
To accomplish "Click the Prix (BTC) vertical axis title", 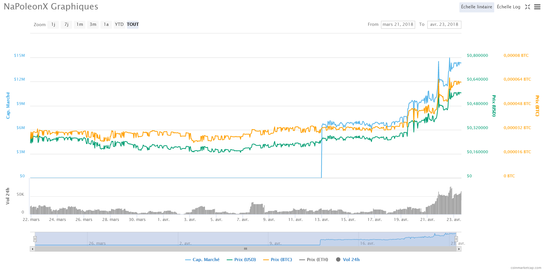I will click(x=537, y=106).
